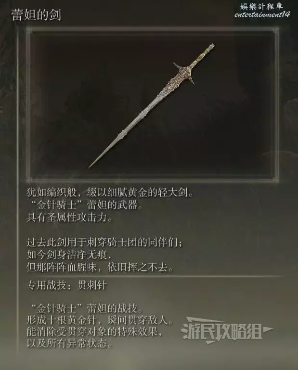This screenshot has height=370, width=298.
Task: Click the sword image in the preview frame
Action: [x=151, y=106]
